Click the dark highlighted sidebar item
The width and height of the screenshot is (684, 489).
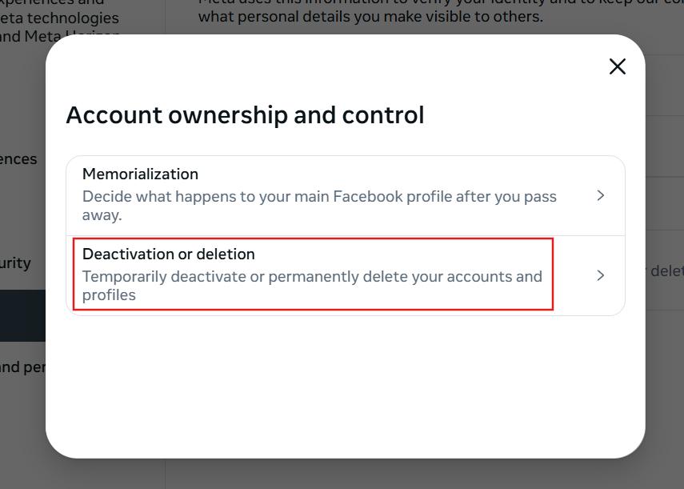22,315
